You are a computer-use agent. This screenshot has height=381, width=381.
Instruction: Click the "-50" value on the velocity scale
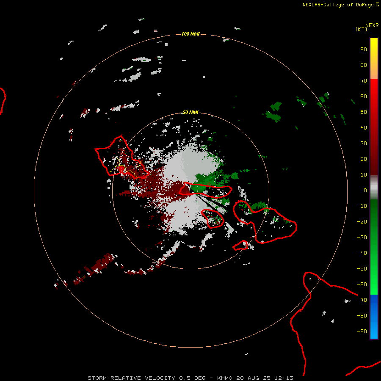(x=362, y=269)
